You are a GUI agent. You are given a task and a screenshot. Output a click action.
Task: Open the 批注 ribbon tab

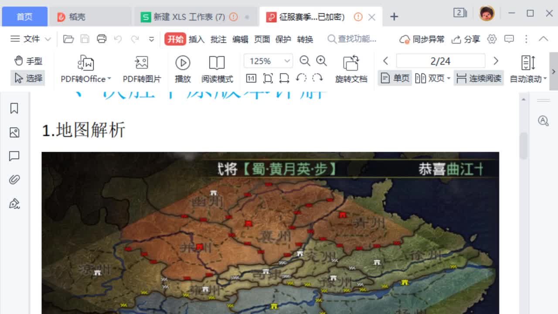point(218,39)
